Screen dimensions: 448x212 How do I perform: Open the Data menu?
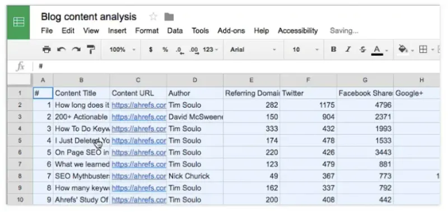pos(175,31)
